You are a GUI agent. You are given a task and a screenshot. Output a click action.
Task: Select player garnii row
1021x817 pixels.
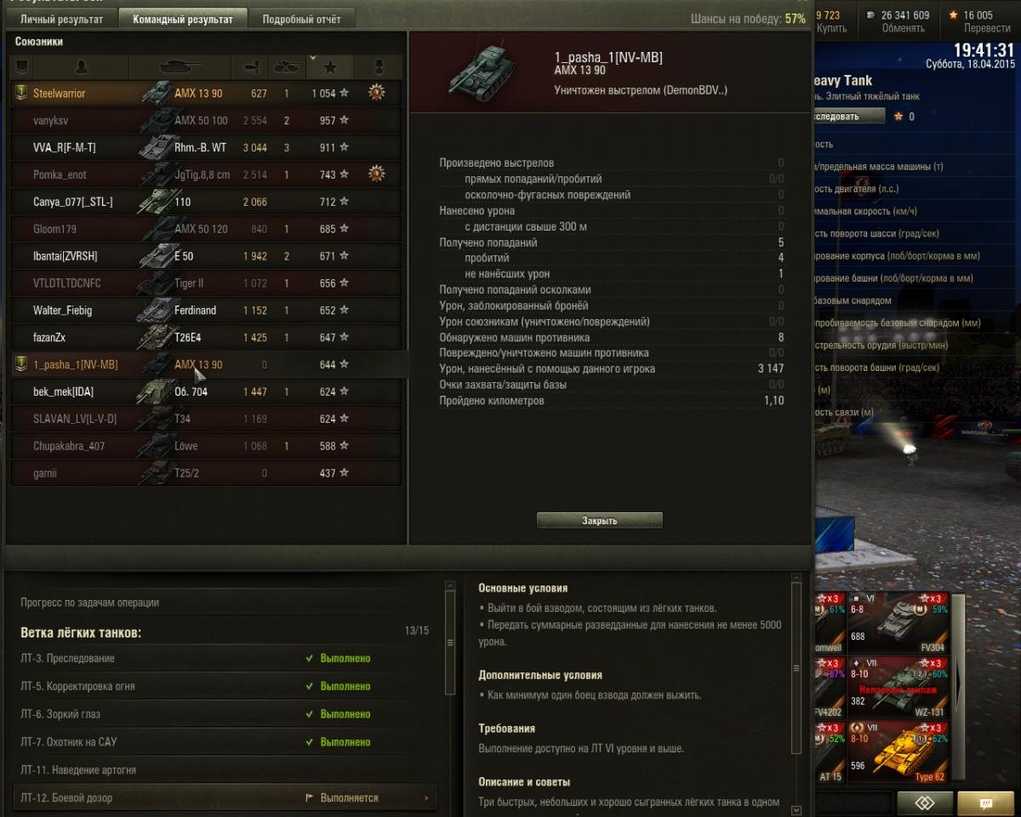(x=206, y=472)
